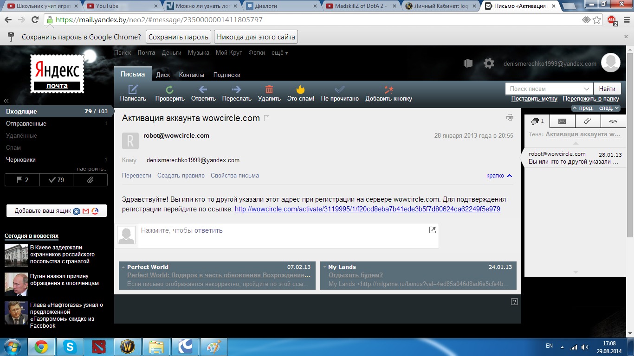Click the Adblock extension icon
634x356 pixels.
coord(612,20)
